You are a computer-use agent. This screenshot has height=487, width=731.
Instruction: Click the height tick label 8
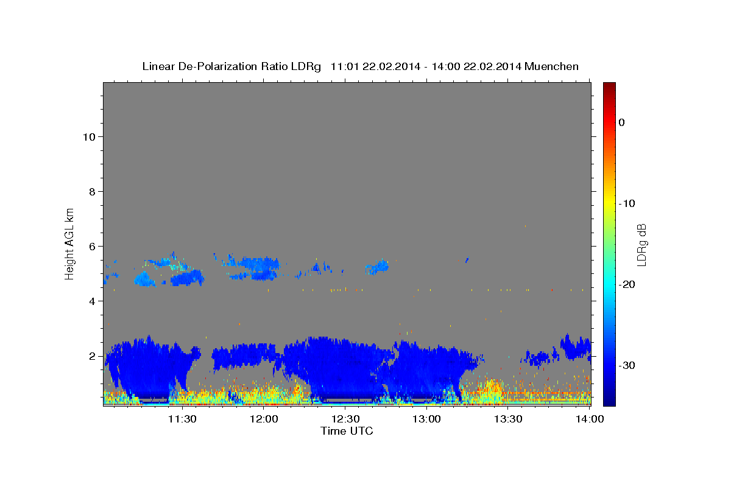[91, 191]
